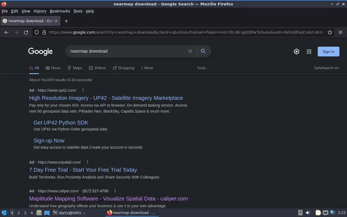Viewport: 347px width, 217px height.
Task: Click the https://www.caliper.com/ ad URL
Action: point(58,191)
